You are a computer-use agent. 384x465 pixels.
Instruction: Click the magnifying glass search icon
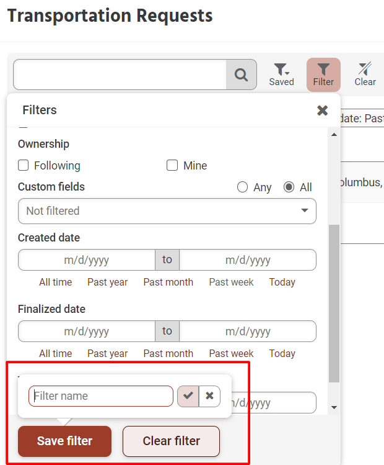click(x=241, y=75)
